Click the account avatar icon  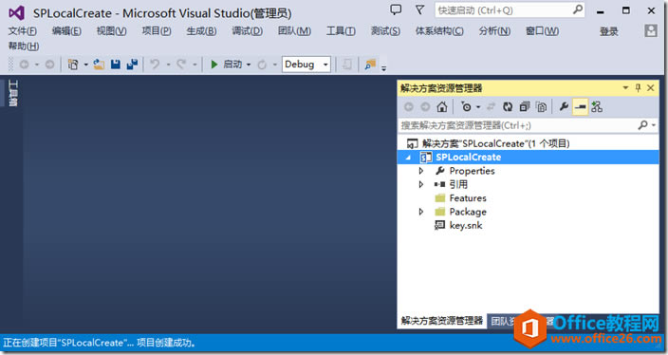tap(651, 30)
